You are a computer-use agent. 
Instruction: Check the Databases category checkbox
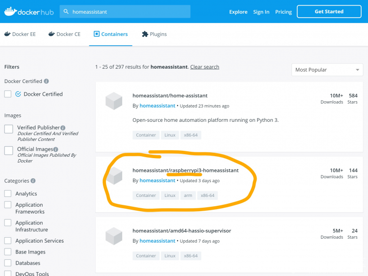click(8, 263)
